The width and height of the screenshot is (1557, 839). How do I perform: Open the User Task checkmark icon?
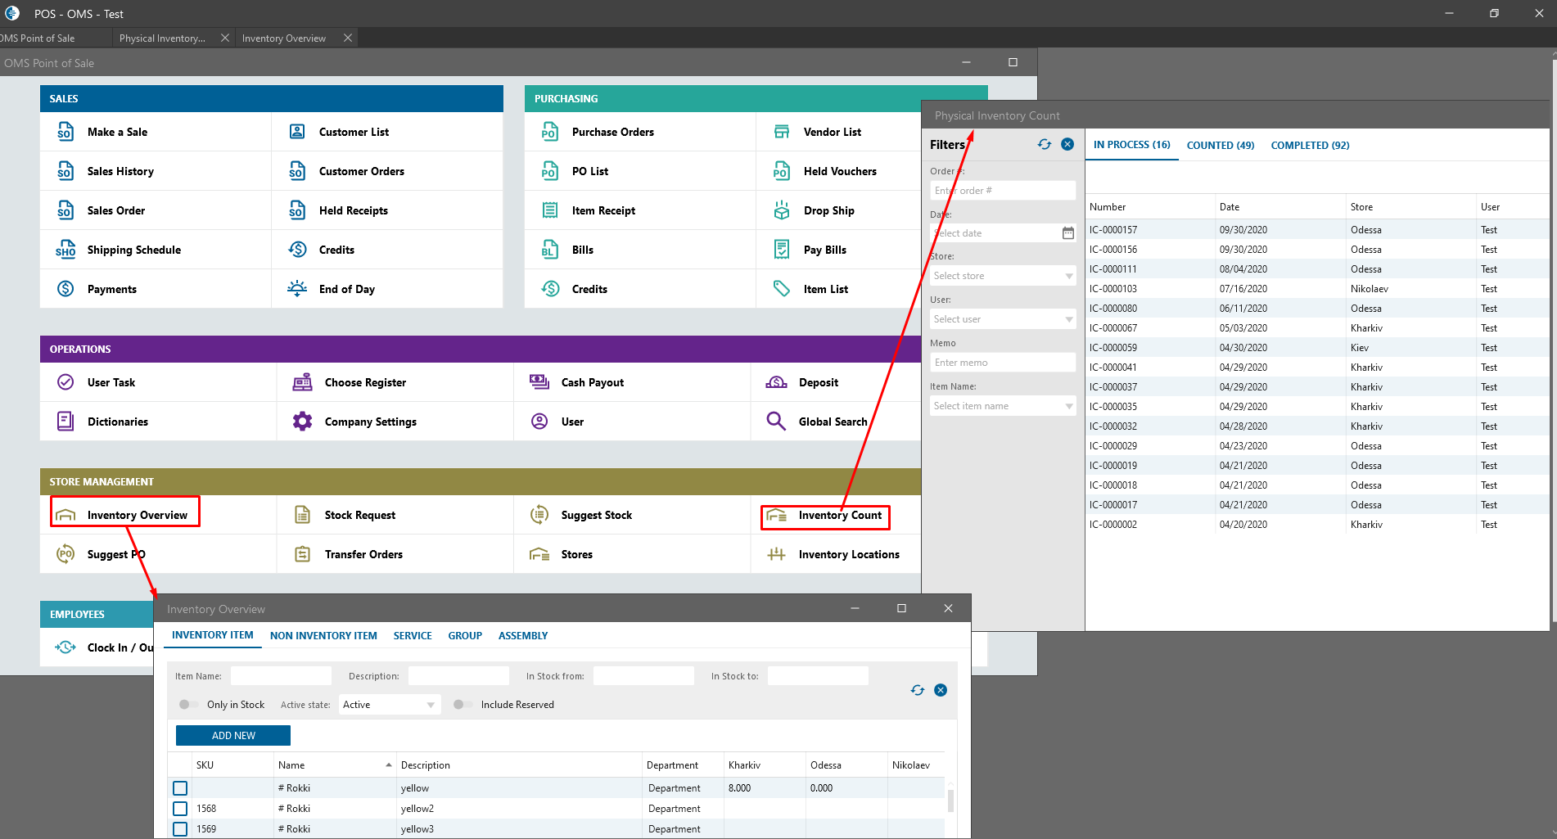pos(65,382)
